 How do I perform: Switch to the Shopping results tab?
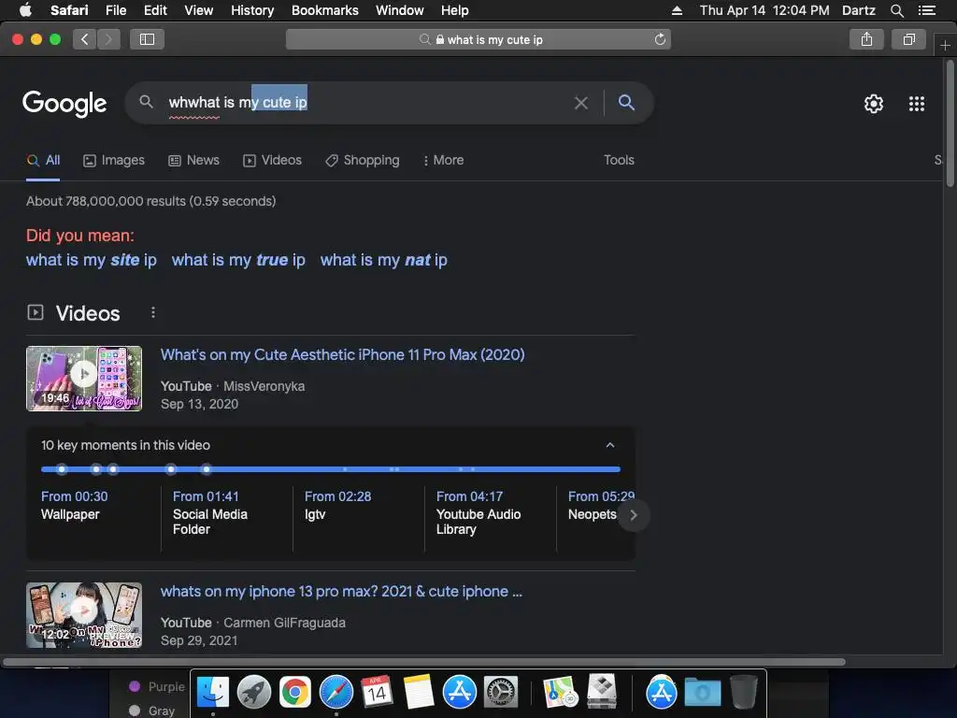click(x=363, y=160)
